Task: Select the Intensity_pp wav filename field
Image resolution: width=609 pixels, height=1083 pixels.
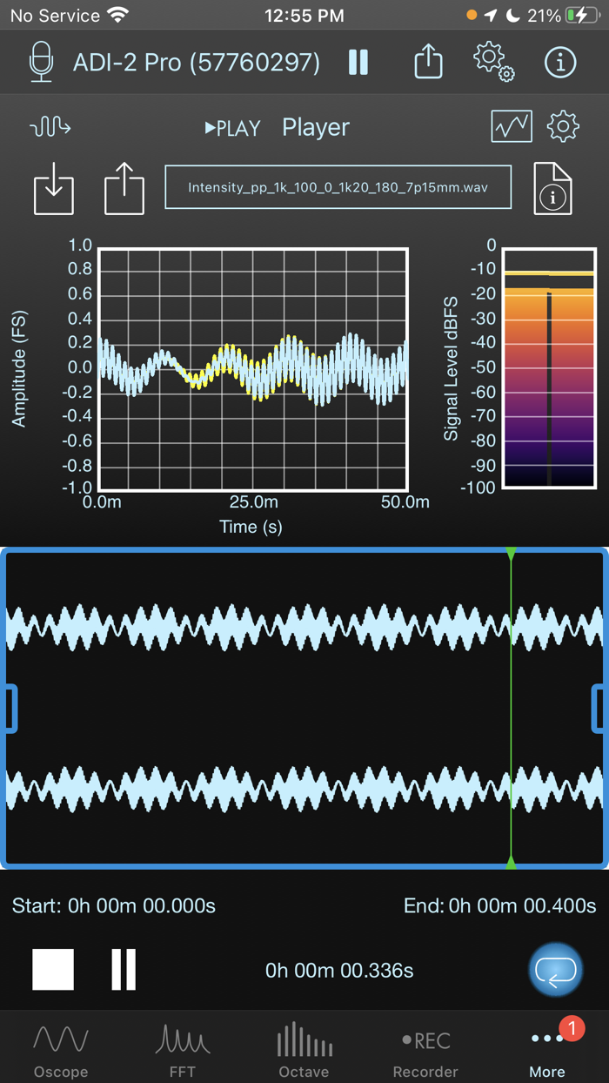Action: pyautogui.click(x=338, y=187)
